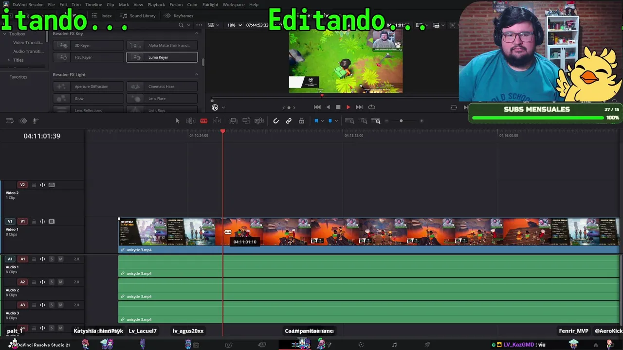Image resolution: width=623 pixels, height=350 pixels.
Task: Solo the Audio 1 track
Action: 51,259
